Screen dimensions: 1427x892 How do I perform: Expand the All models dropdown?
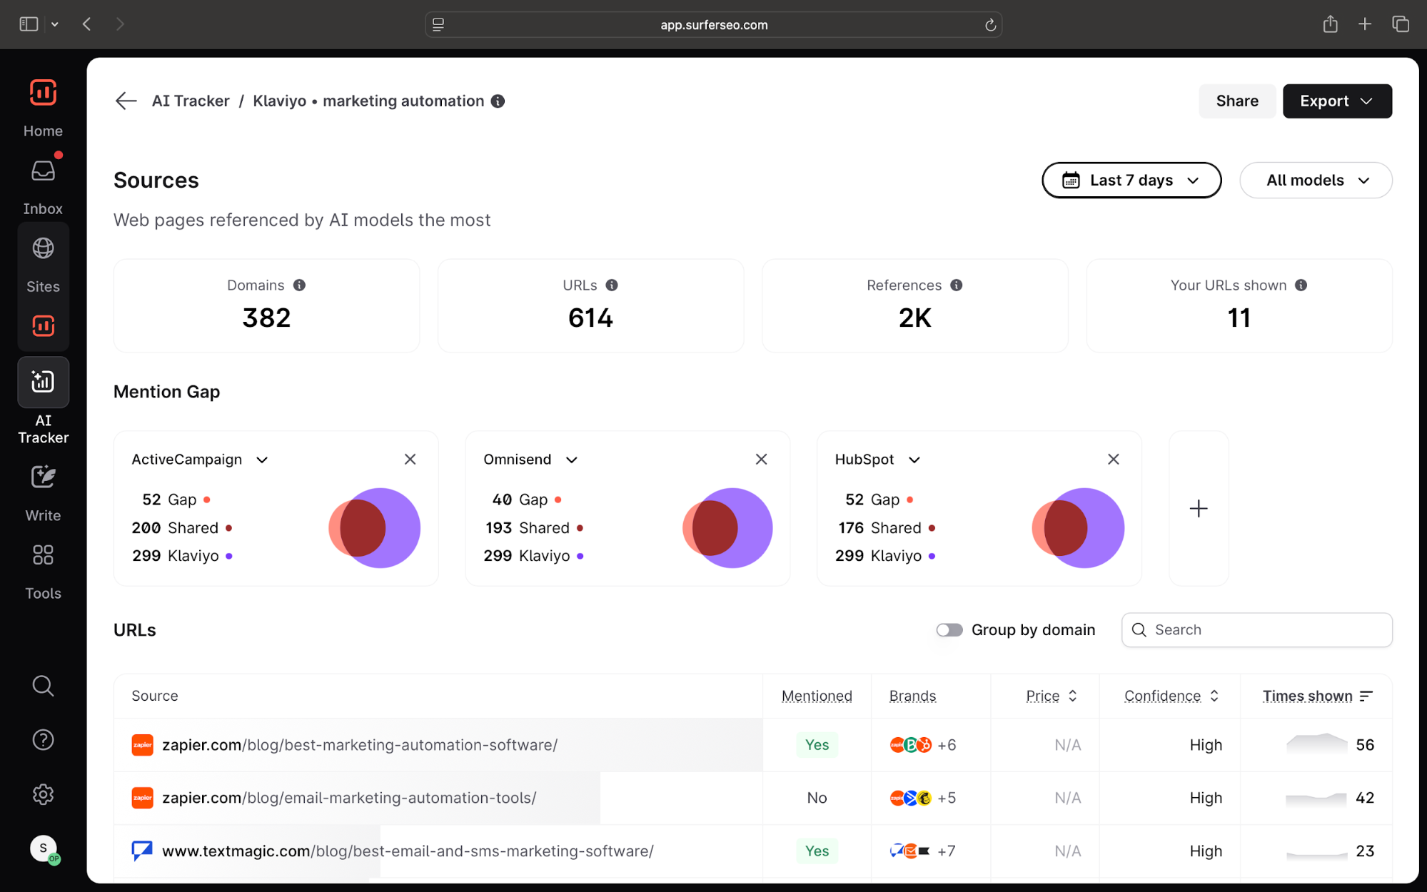[1315, 181]
